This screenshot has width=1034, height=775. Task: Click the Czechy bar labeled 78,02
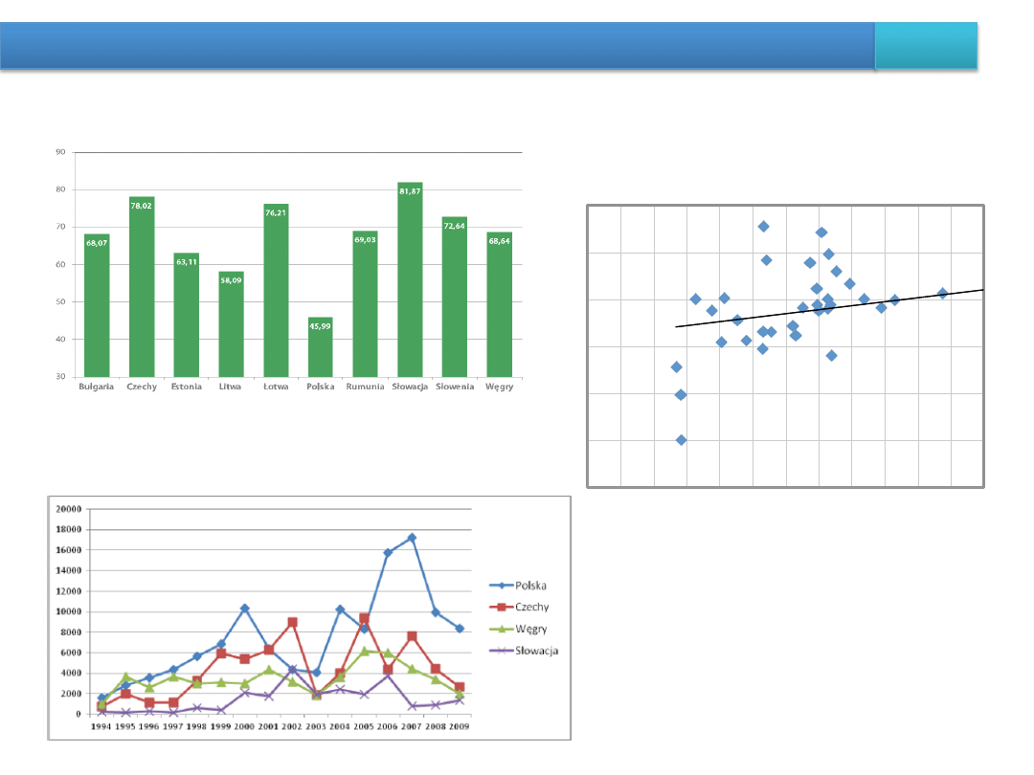point(142,286)
